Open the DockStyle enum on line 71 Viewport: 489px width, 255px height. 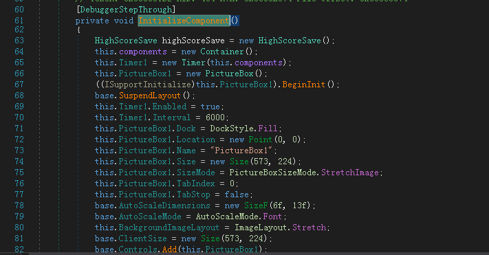tap(232, 129)
